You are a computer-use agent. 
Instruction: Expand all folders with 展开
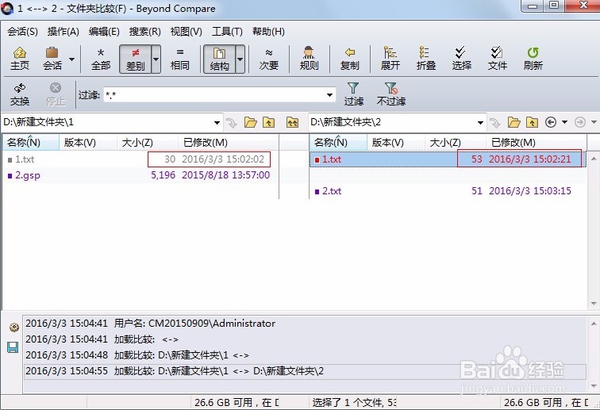click(x=390, y=59)
